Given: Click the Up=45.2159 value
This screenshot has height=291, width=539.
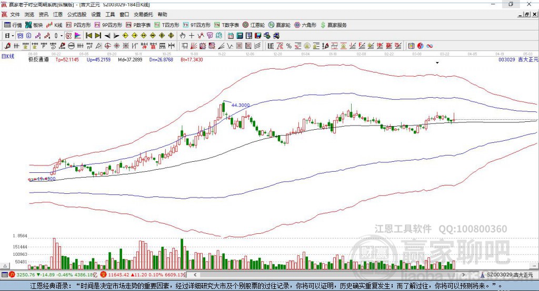Looking at the screenshot, I should tap(98, 60).
